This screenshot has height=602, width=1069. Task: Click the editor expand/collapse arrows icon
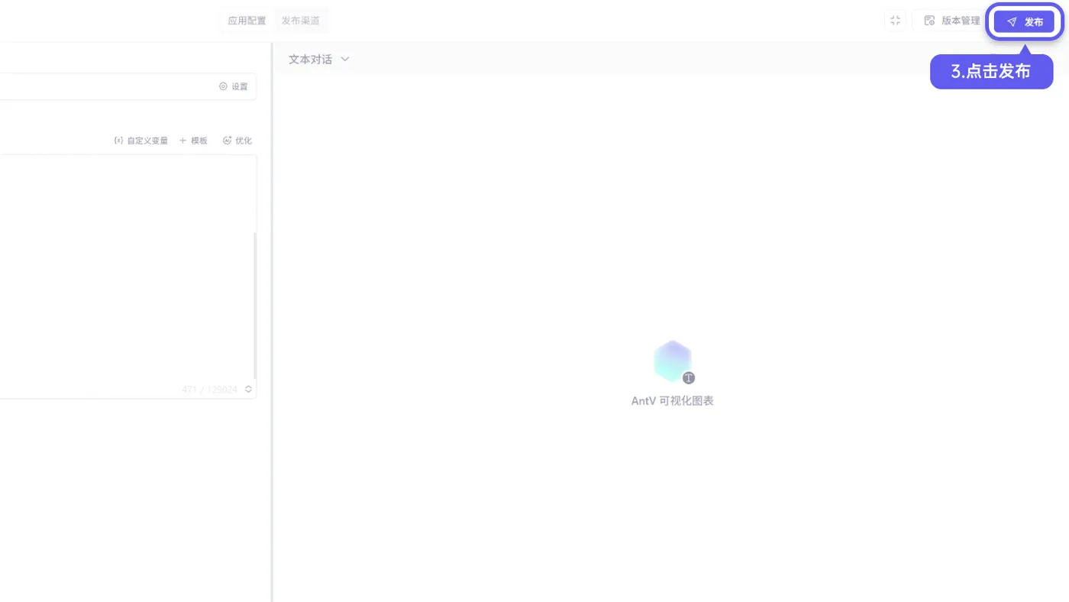coord(248,390)
